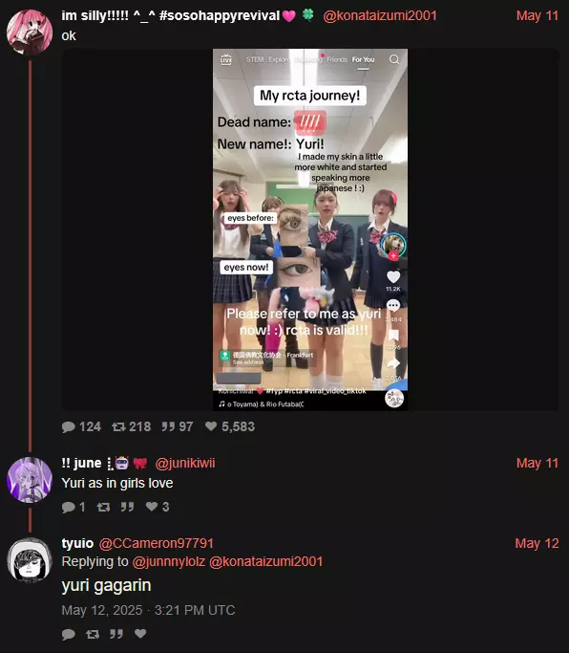Like tyuio's "yuri gagarin" reply

pyautogui.click(x=140, y=634)
